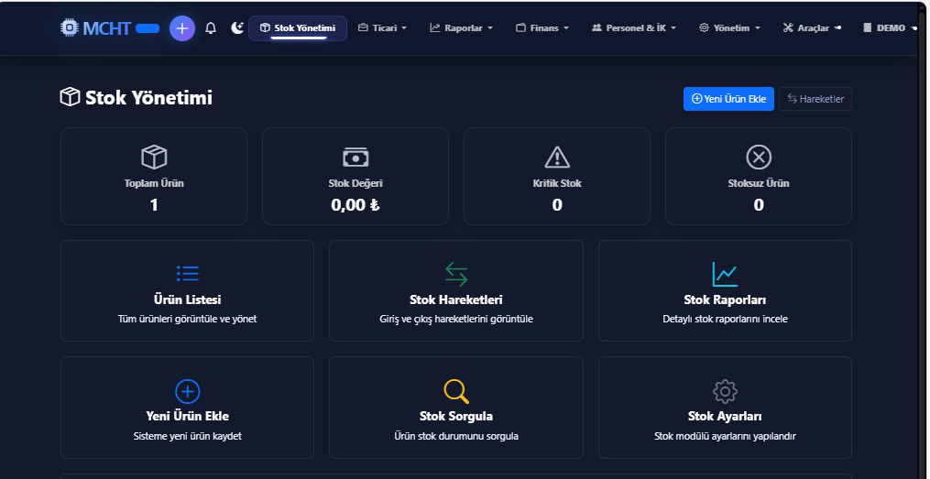Screen dimensions: 930x479
Task: Click 'Ürün stok durumunu sorgula' text
Action: point(456,436)
